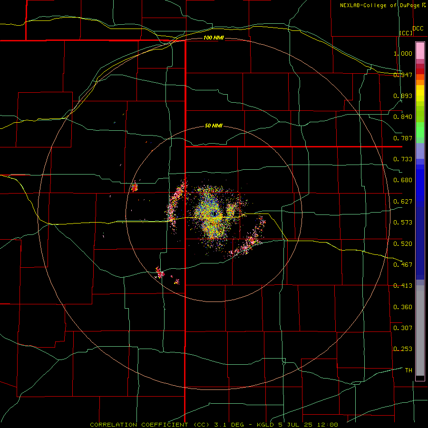Viewport: 428px width, 428px height.
Task: Select the 0.360 legend value
Action: (x=403, y=307)
